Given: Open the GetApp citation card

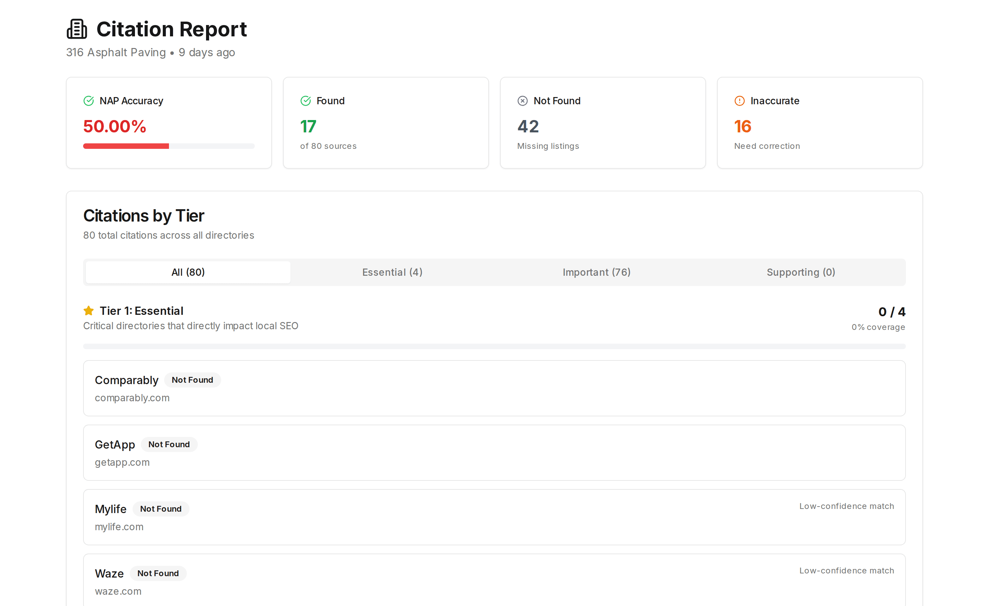Looking at the screenshot, I should coord(494,452).
